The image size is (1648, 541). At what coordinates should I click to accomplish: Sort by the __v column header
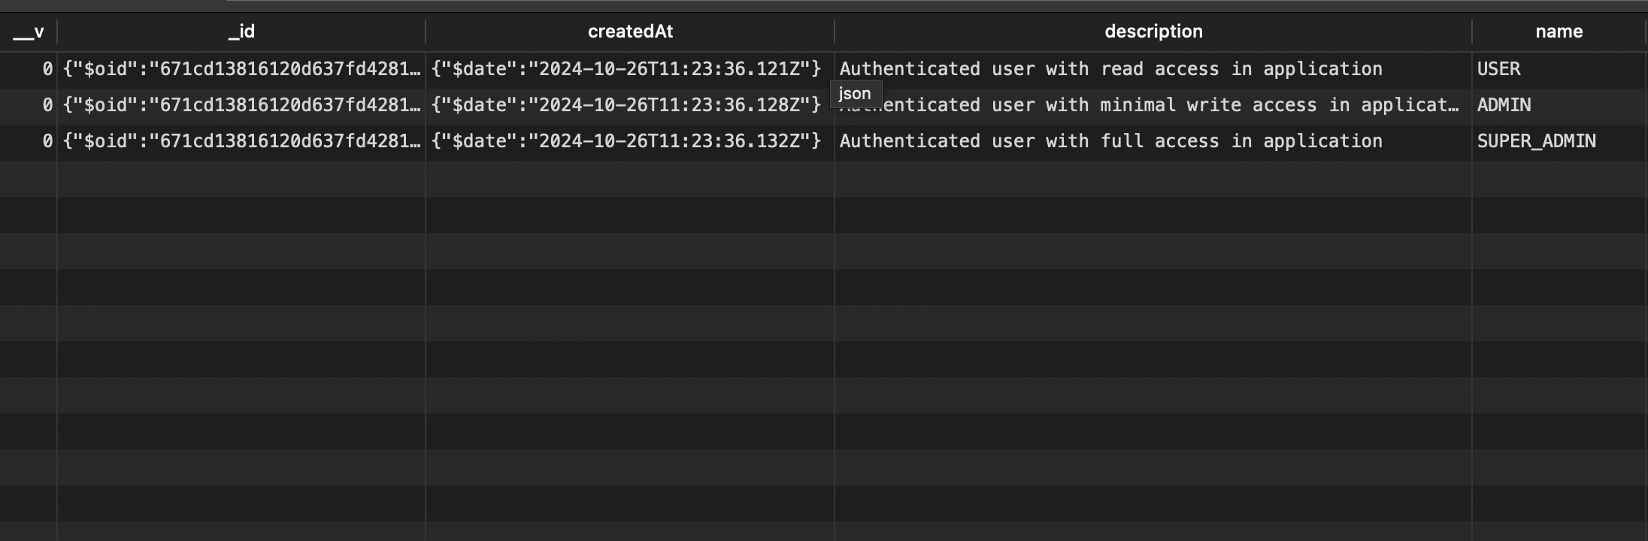(29, 32)
